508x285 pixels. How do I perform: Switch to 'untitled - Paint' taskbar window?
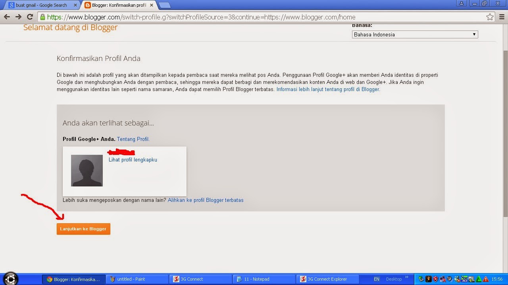[138, 279]
